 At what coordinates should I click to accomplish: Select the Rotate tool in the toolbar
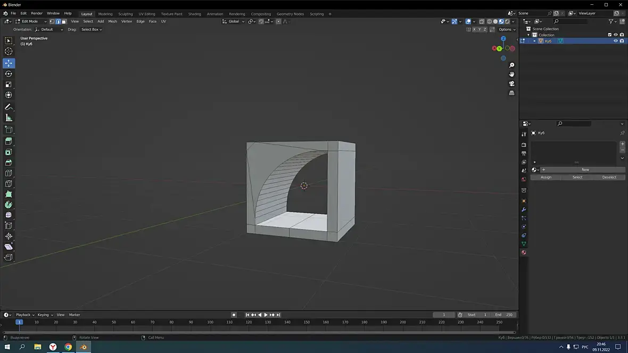(9, 74)
